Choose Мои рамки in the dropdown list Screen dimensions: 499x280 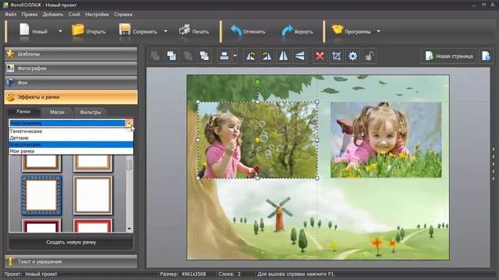[71, 151]
